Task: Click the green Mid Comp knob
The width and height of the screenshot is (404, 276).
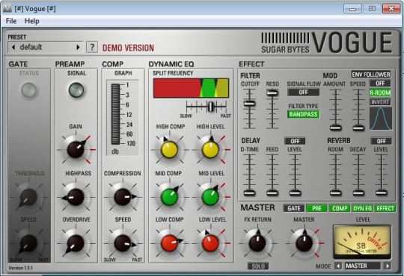Action: click(170, 197)
